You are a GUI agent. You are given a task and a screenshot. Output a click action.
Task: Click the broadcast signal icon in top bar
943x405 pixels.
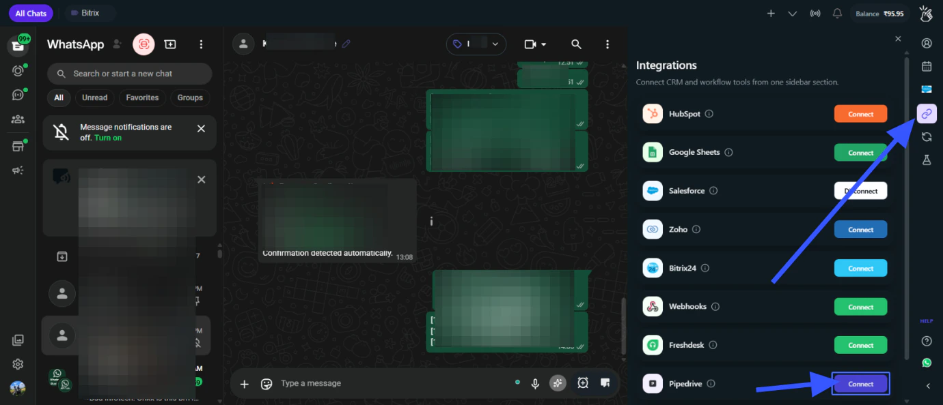[x=815, y=13]
